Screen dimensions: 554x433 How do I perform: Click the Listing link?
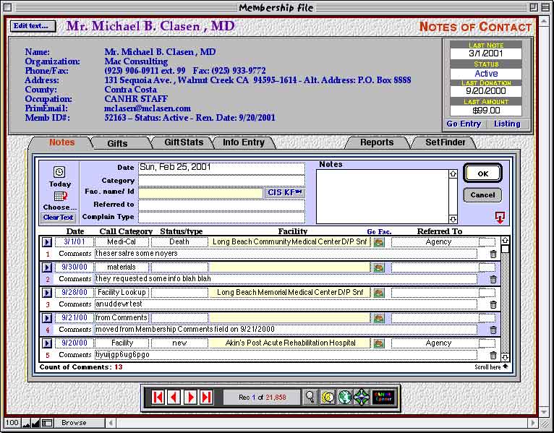pyautogui.click(x=507, y=124)
